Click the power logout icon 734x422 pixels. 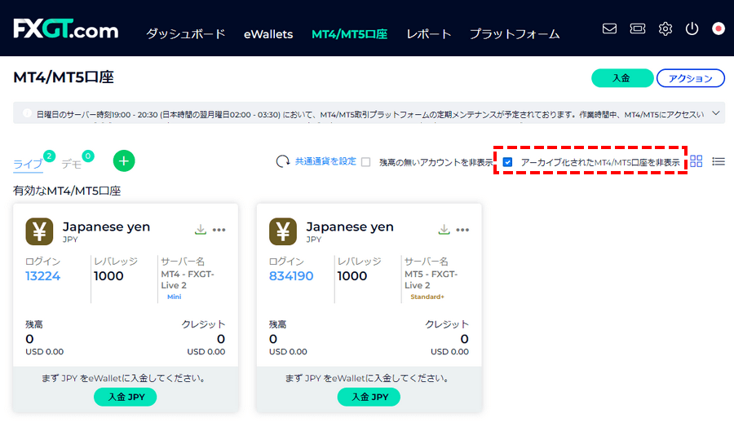(692, 29)
